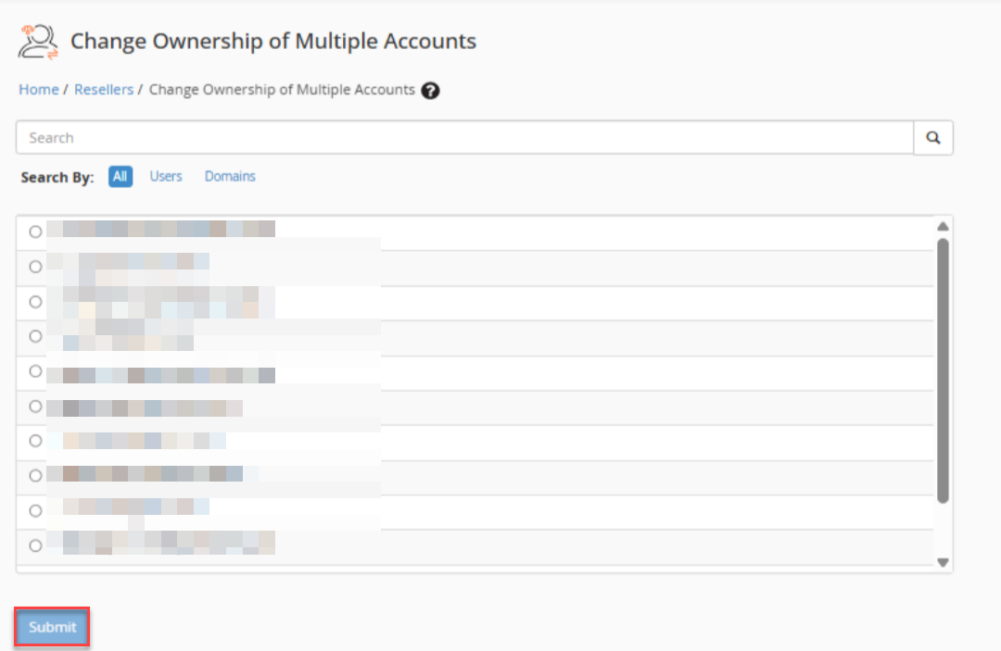1001x651 pixels.
Task: Click the Submit button
Action: point(52,628)
